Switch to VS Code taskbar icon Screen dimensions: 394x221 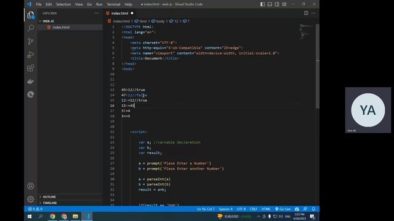(x=87, y=217)
